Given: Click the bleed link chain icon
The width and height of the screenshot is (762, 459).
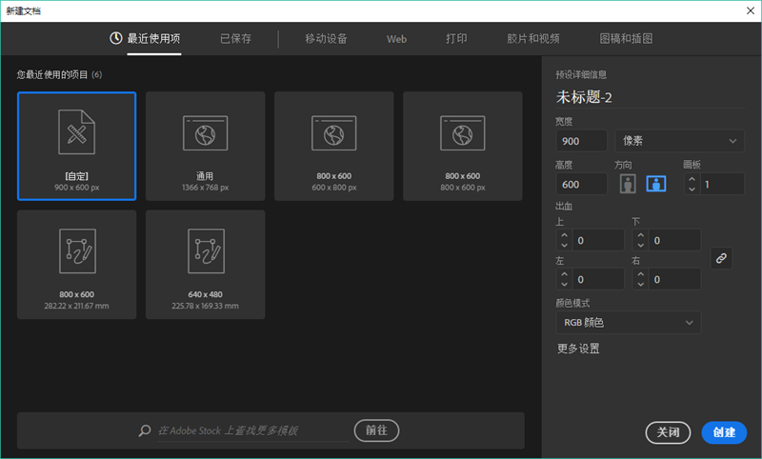Looking at the screenshot, I should point(721,258).
